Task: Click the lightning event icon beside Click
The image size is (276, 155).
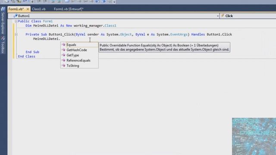Action: 223,16
